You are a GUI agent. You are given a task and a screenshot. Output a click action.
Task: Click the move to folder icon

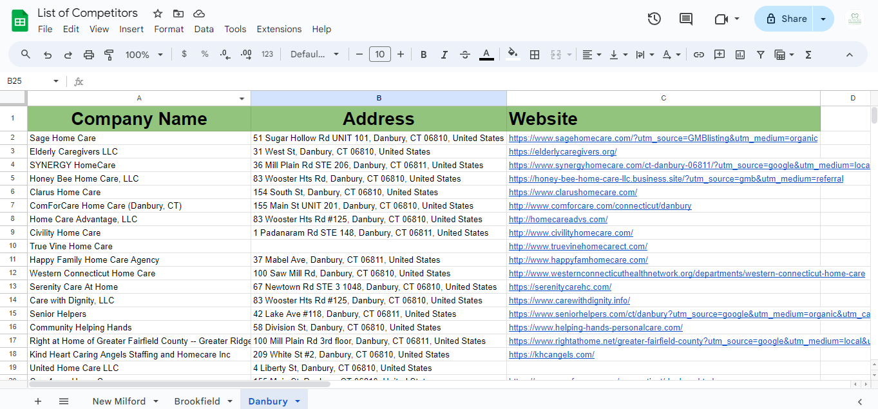pos(178,14)
